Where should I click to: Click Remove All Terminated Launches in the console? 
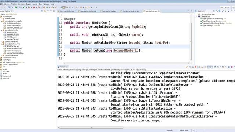coord(192,67)
